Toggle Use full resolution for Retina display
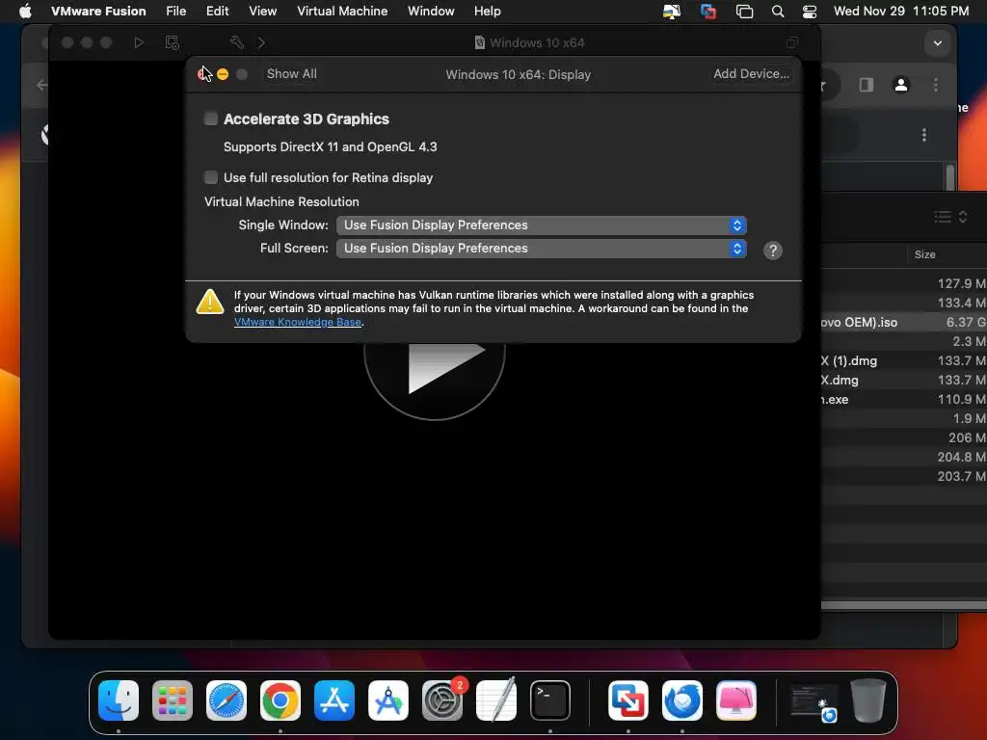The image size is (987, 740). pyautogui.click(x=211, y=177)
